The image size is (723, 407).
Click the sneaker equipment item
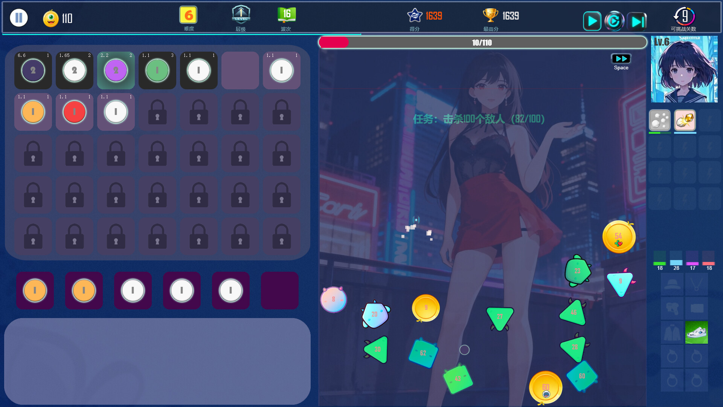coord(696,332)
